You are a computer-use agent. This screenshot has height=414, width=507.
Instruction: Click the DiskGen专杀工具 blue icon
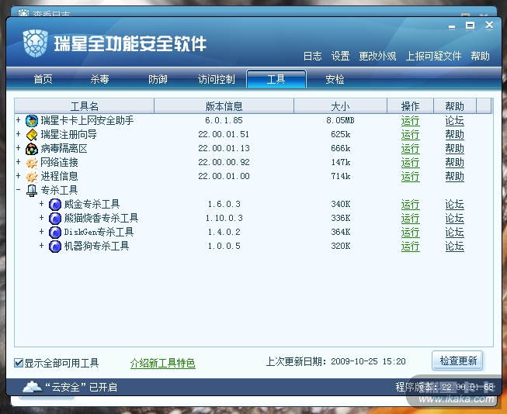coord(55,232)
